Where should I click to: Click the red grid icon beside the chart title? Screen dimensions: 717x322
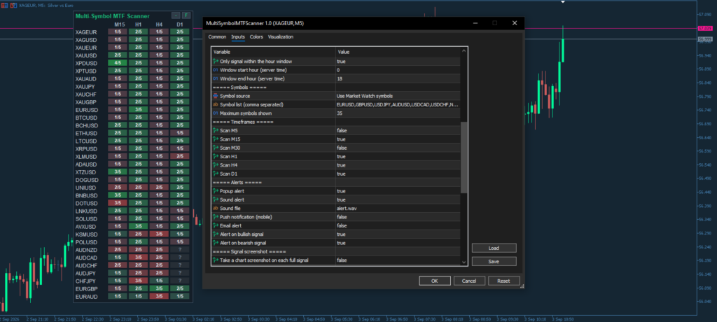(4, 4)
